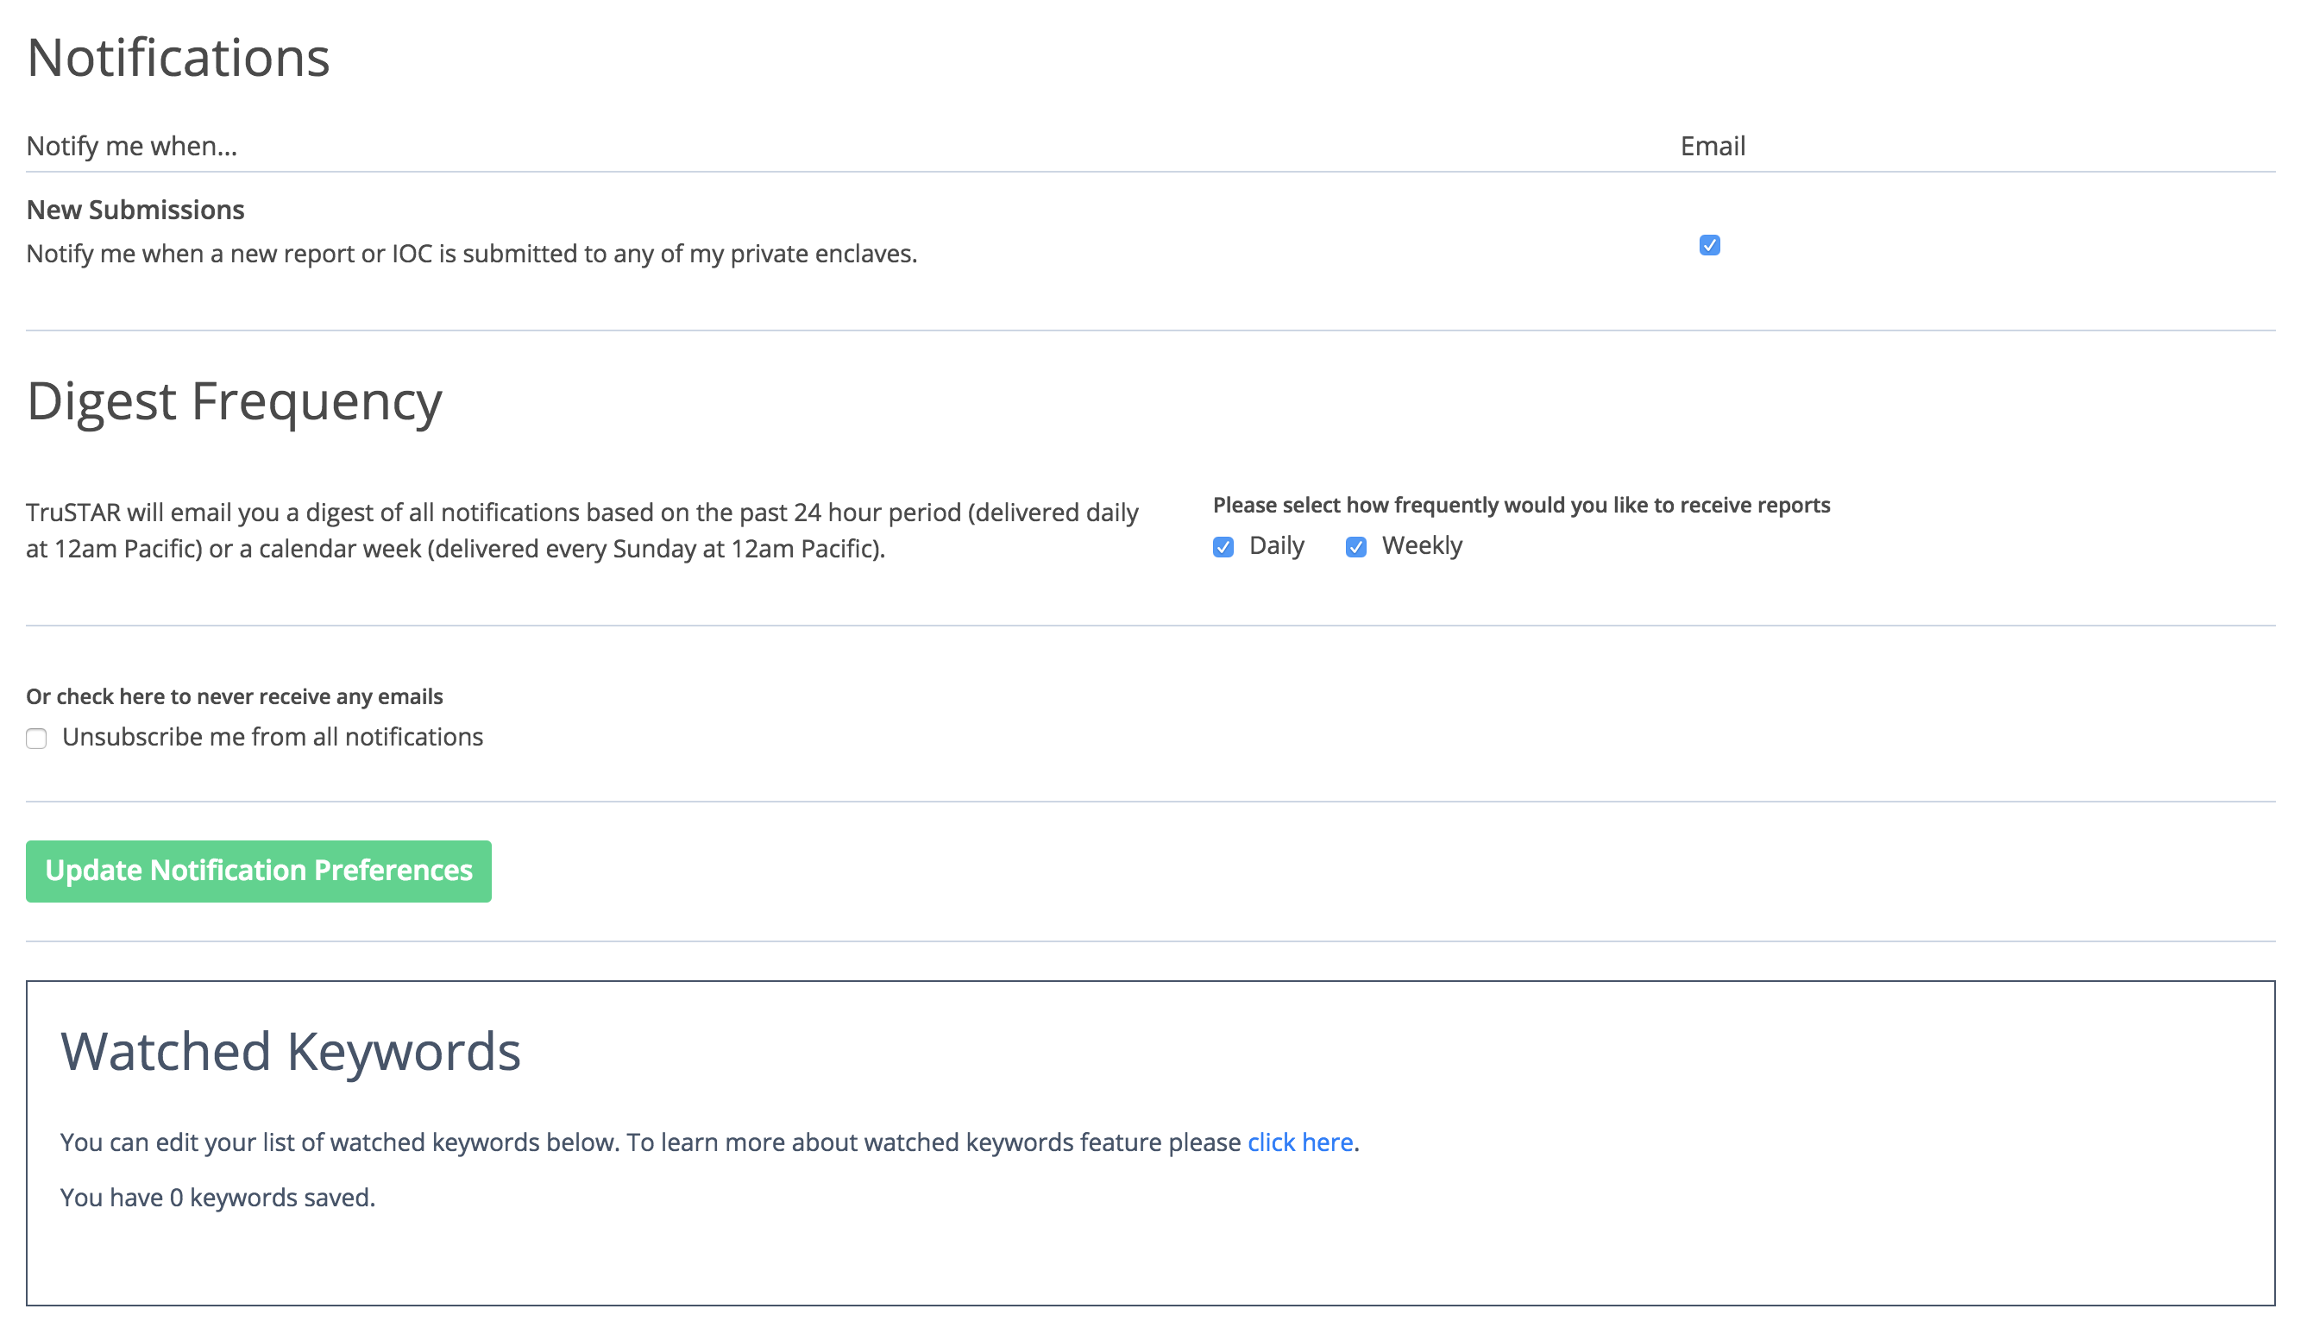
Task: Select the Notifications heading
Action: [x=179, y=58]
